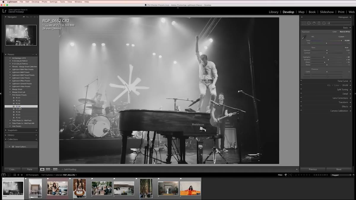This screenshot has height=200, width=356.
Task: Switch to the Slideshow module
Action: 327,12
